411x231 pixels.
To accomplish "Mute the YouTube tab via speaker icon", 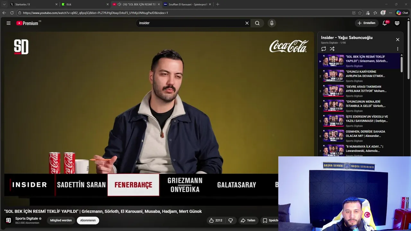I will pos(119,4).
